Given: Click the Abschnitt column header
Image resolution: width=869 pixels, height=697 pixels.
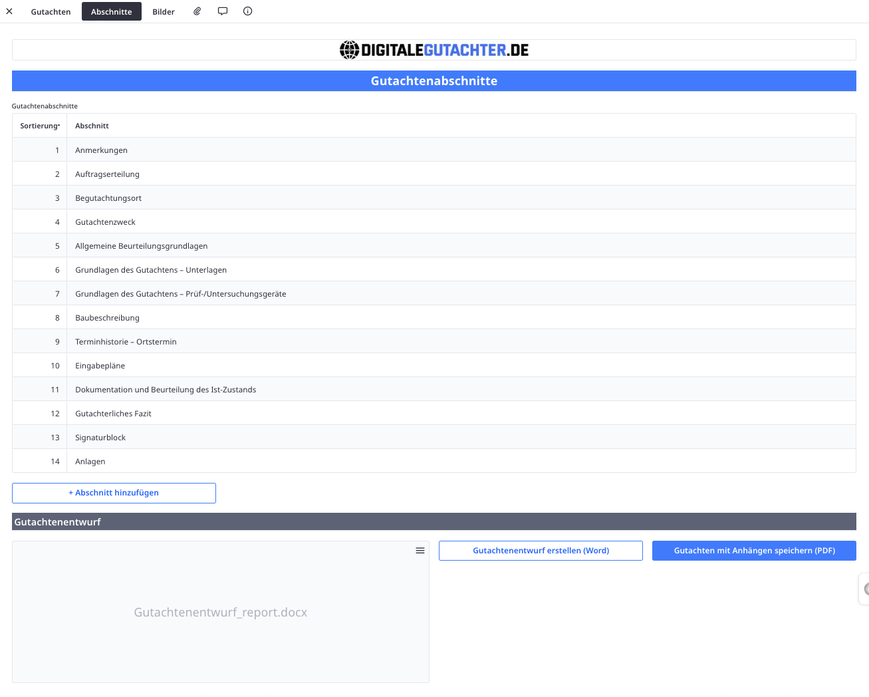Looking at the screenshot, I should (x=92, y=125).
